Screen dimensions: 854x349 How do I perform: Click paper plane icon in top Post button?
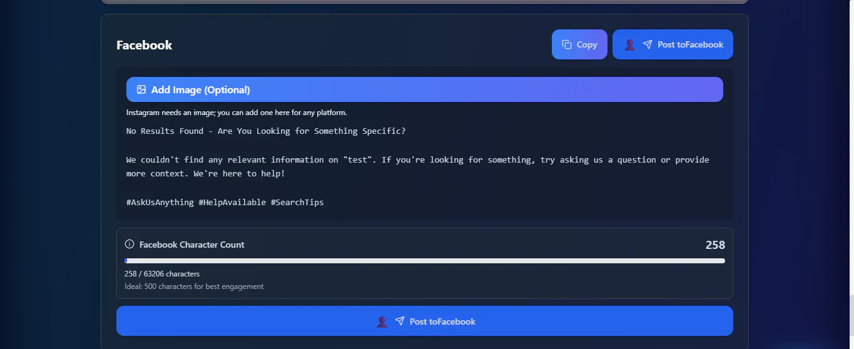click(648, 44)
